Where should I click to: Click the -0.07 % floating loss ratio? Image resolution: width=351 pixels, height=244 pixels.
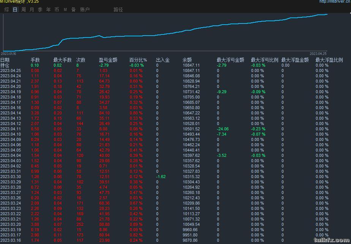coord(258,135)
